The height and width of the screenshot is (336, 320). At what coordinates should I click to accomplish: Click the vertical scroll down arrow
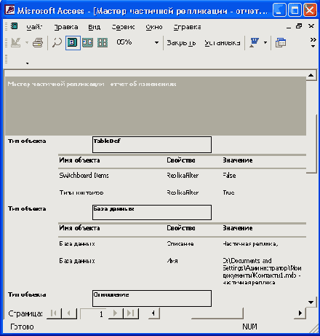tap(311, 302)
